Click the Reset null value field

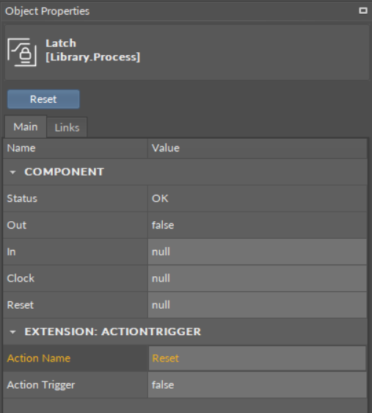point(258,305)
